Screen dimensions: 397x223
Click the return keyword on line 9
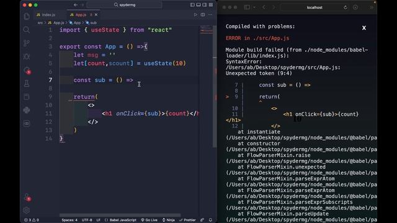pyautogui.click(x=84, y=97)
